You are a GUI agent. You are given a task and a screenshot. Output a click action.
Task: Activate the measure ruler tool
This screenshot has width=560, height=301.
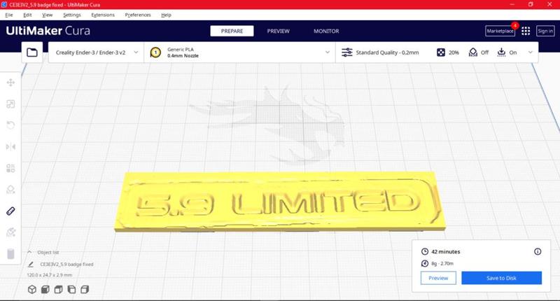(10, 211)
